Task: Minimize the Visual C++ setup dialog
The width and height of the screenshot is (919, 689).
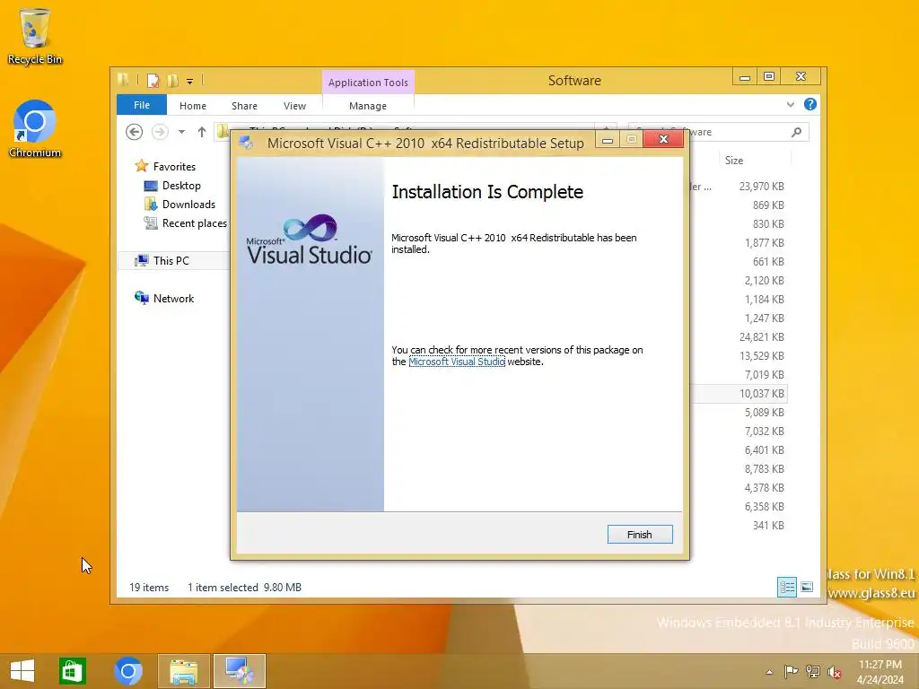Action: coord(608,139)
